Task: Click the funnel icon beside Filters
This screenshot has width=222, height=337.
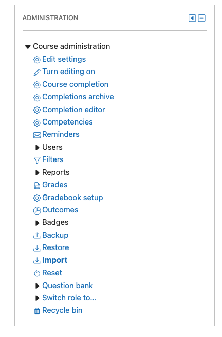Action: tap(37, 160)
